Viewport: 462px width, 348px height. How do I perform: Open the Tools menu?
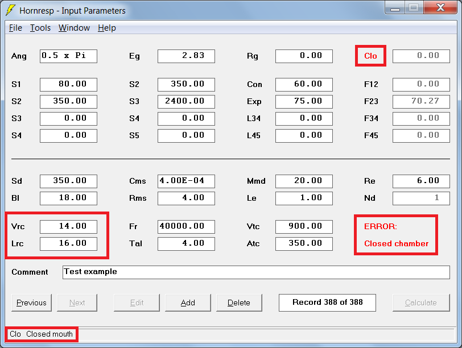[40, 28]
